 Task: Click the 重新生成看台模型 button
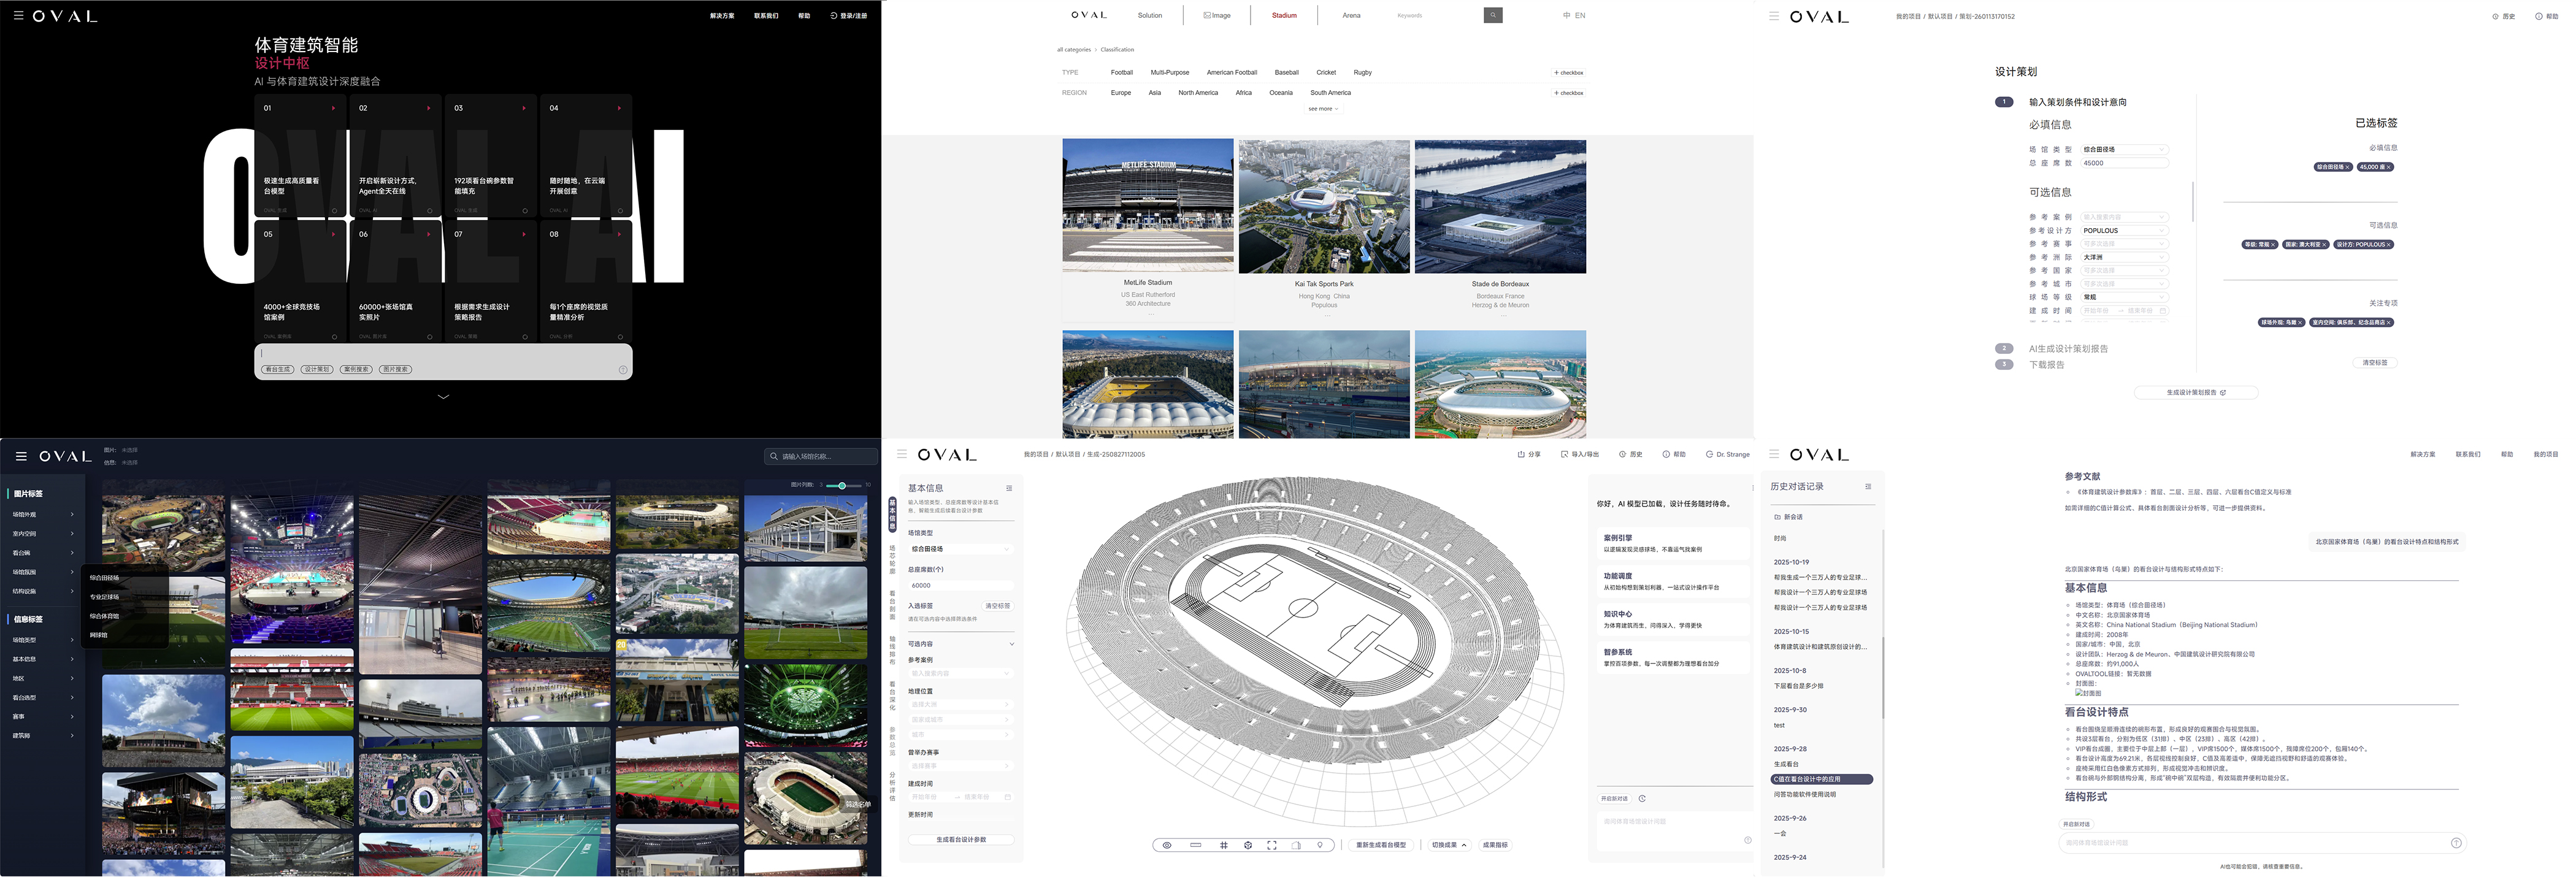[1380, 845]
